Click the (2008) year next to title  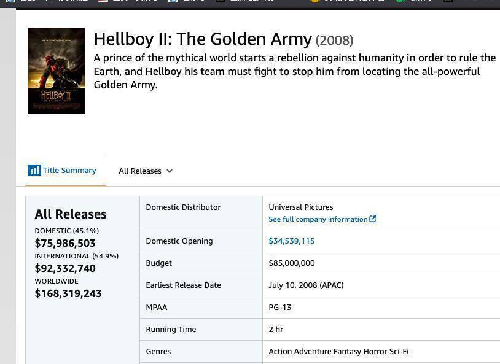pos(335,41)
